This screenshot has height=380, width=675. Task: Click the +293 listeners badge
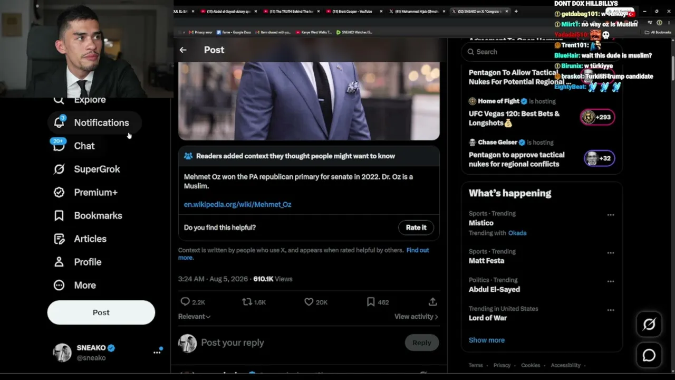pos(598,117)
